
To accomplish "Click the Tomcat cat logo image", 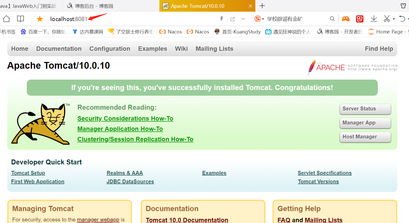I will click(41, 124).
